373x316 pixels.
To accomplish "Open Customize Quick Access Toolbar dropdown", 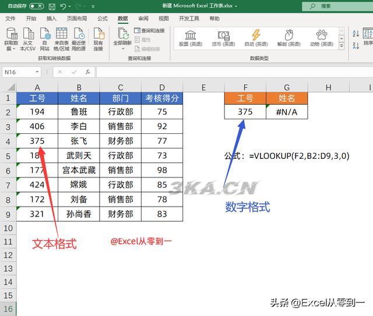I will (x=93, y=6).
